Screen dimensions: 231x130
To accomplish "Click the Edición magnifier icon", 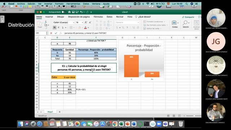I will tap(186, 24).
